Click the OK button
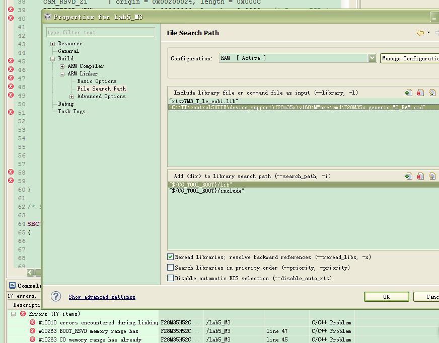The height and width of the screenshot is (343, 439). (386, 297)
